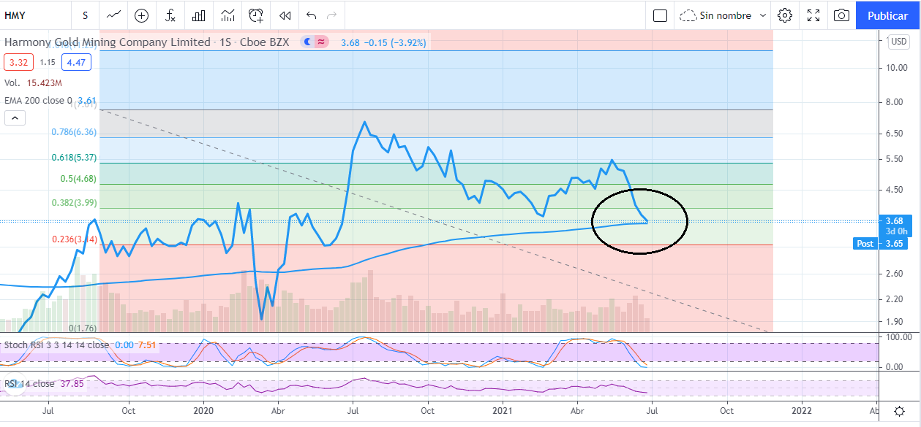Open the USD currency selector
The height and width of the screenshot is (427, 921).
coord(898,42)
